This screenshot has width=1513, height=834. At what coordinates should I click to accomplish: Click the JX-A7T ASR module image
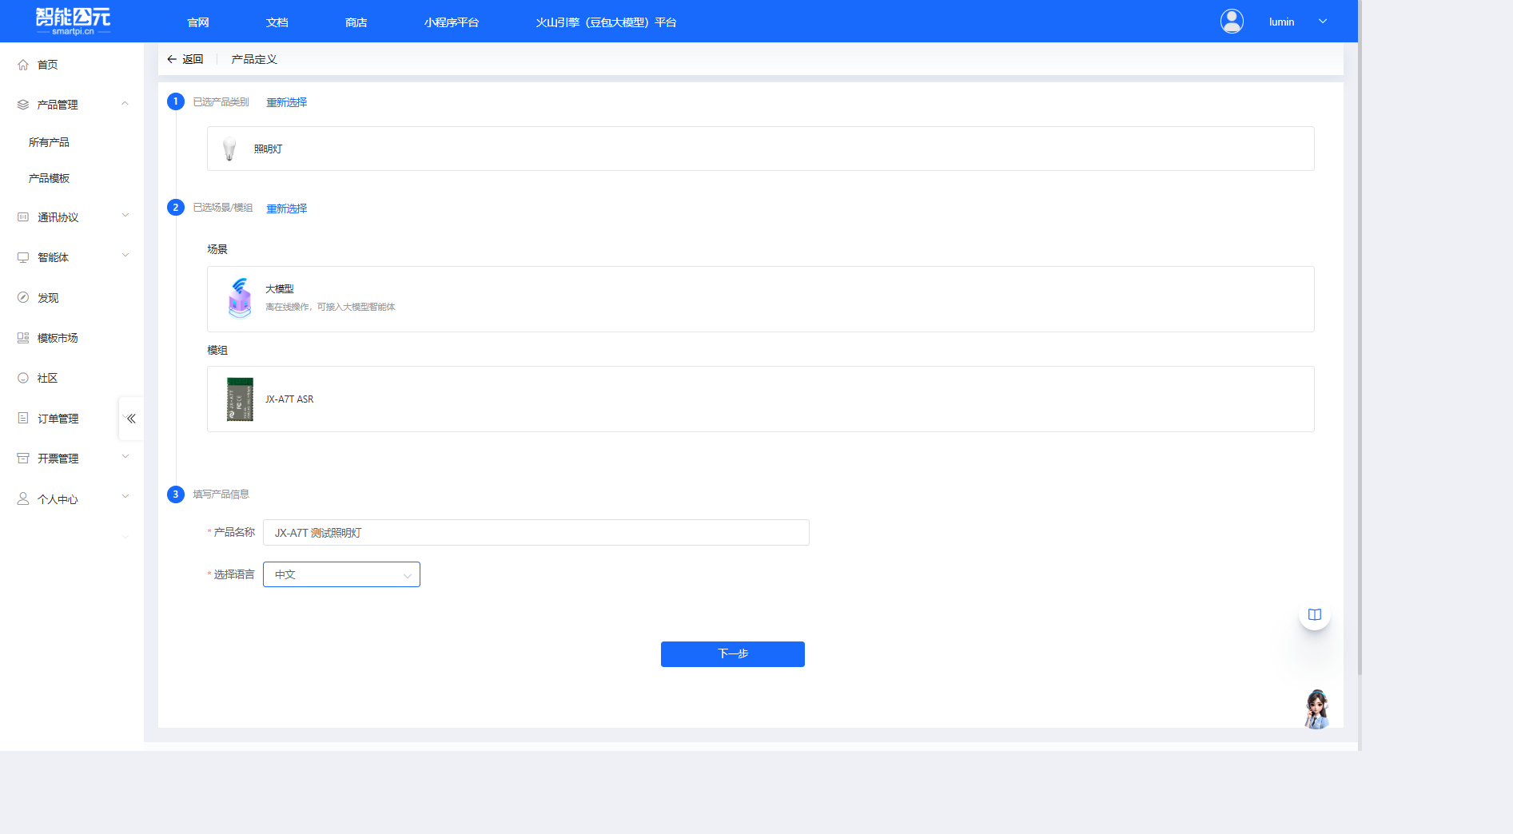point(240,399)
